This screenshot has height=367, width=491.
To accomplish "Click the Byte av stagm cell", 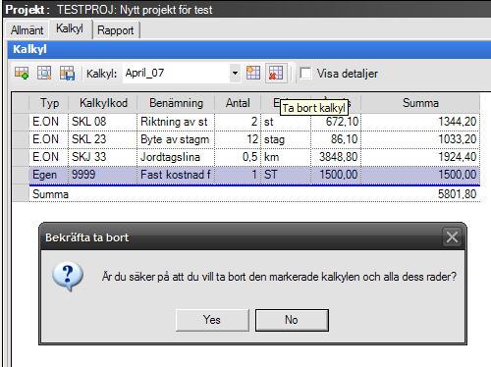I will 176,139.
